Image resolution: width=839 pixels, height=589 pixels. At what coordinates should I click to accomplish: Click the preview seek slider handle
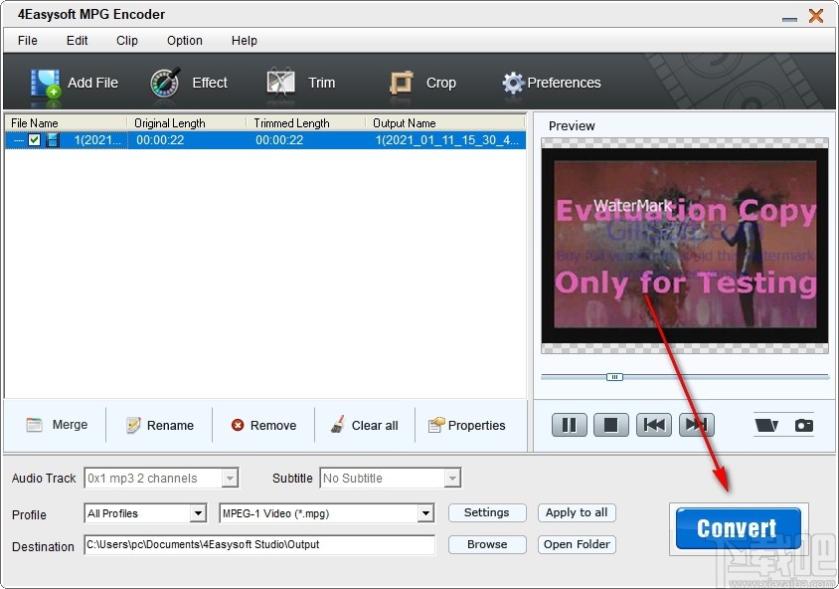click(614, 377)
